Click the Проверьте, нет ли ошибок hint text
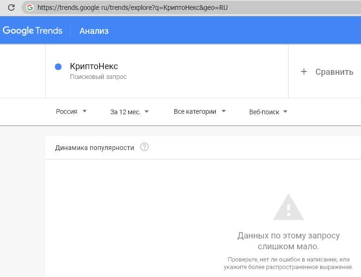361x277 pixels. point(290,263)
